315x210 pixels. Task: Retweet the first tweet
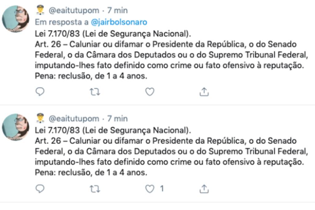point(95,91)
